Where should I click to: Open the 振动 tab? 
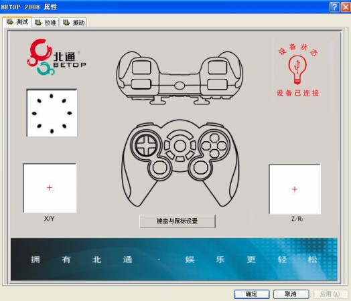click(x=74, y=23)
